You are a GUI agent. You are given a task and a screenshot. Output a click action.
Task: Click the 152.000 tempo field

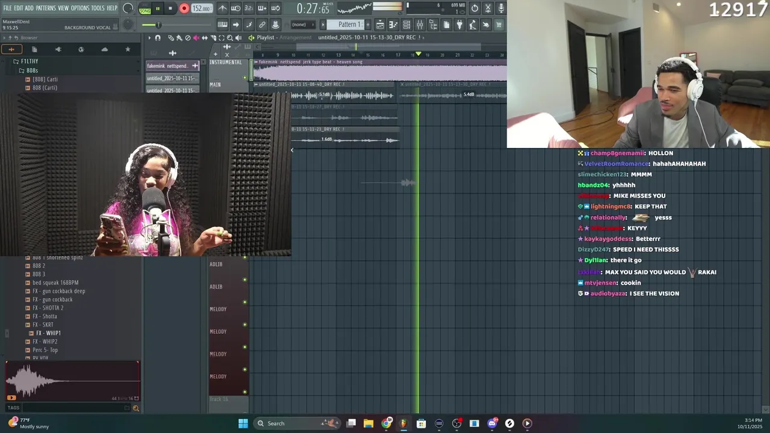(201, 8)
